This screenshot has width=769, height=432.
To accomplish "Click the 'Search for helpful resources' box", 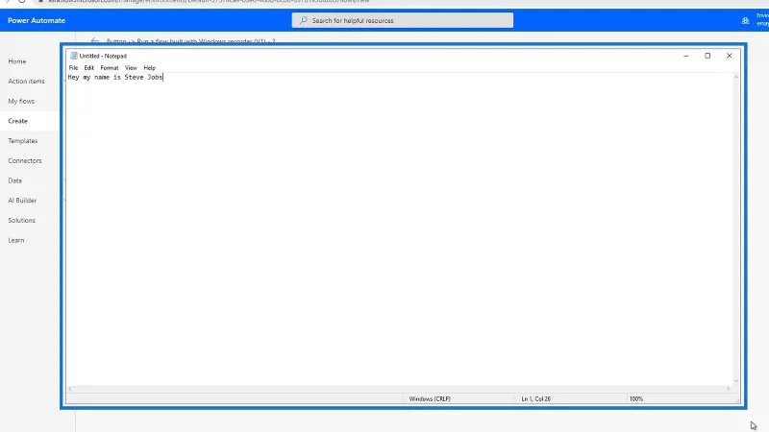I will (402, 20).
